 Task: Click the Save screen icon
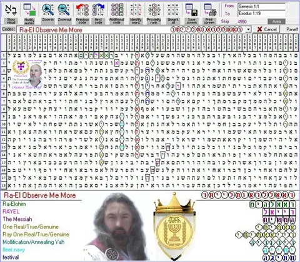(191, 10)
